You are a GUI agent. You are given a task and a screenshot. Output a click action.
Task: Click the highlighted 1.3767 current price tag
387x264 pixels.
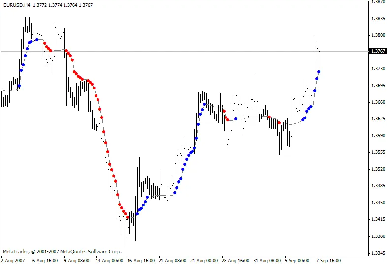pyautogui.click(x=377, y=51)
